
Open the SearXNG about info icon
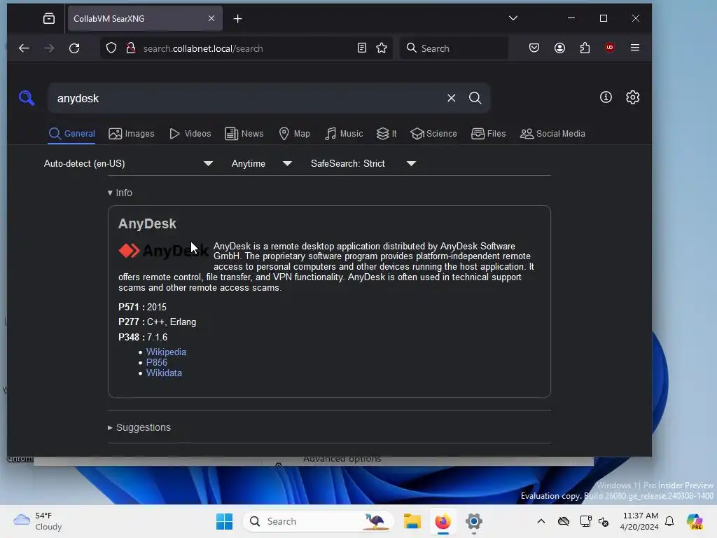(x=606, y=97)
